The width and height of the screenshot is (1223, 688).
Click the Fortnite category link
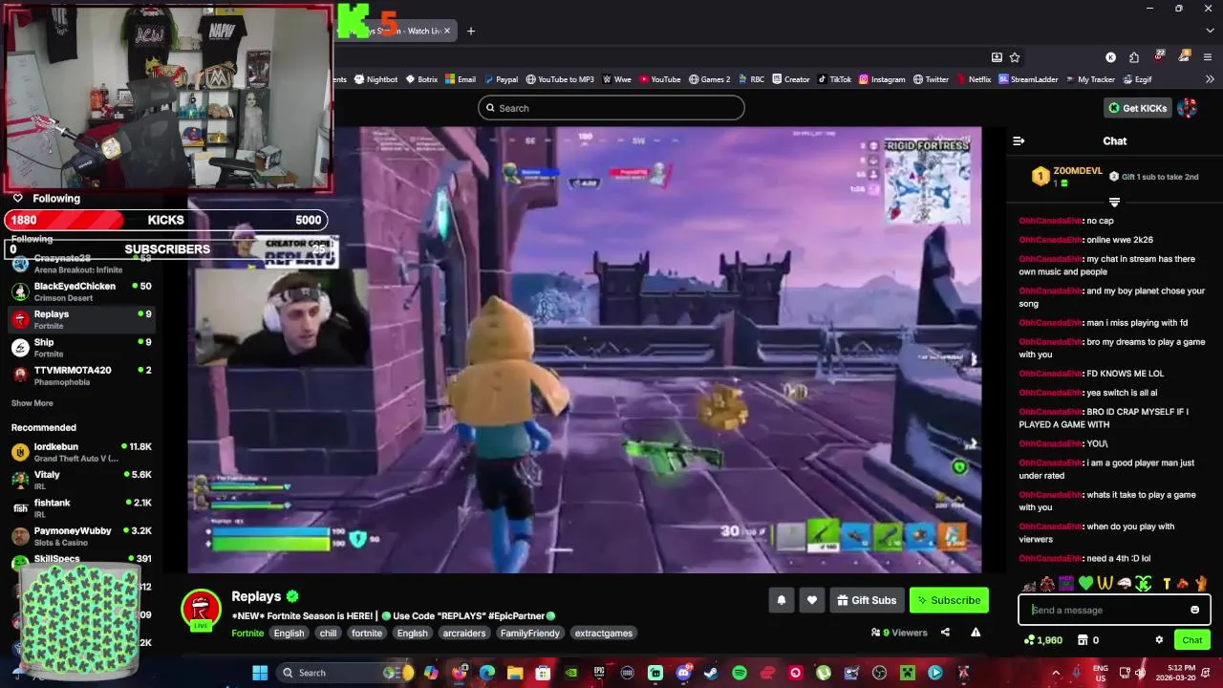[247, 633]
